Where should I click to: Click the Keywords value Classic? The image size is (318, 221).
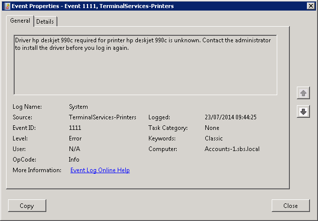[214, 138]
